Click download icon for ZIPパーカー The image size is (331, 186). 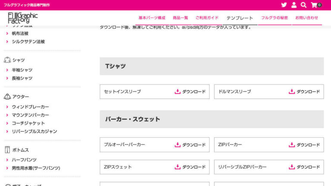(x=292, y=145)
